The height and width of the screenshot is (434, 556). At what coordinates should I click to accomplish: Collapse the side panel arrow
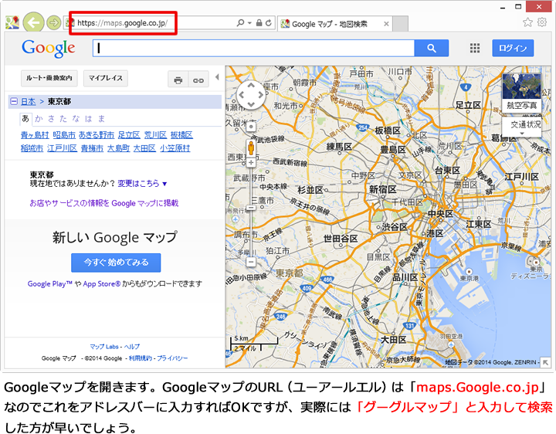click(x=217, y=76)
